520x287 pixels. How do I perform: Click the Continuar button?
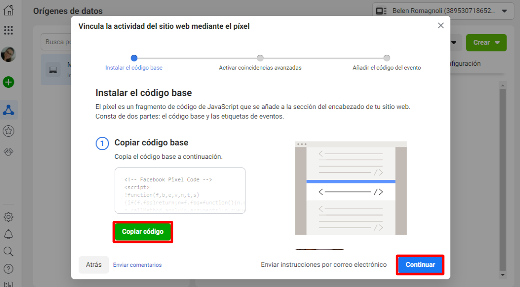click(420, 265)
